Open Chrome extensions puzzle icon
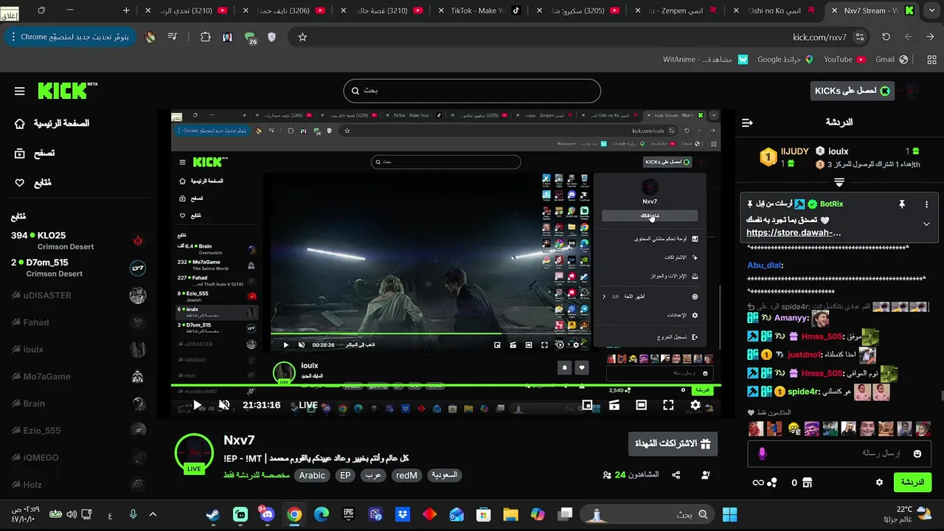The image size is (944, 531). point(206,37)
